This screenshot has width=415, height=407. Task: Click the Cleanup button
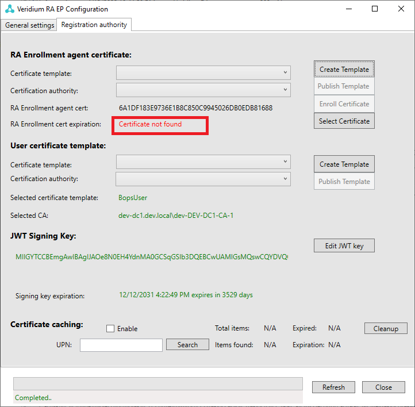pyautogui.click(x=386, y=329)
